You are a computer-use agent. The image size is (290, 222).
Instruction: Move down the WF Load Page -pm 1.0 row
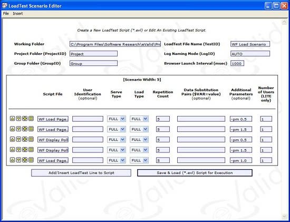click(18, 160)
